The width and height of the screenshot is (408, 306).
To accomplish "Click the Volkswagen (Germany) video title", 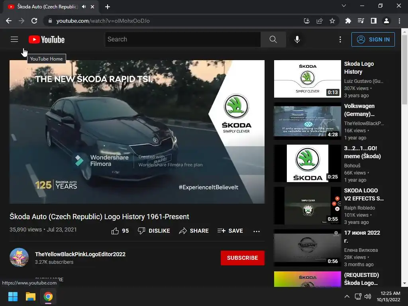I will [359, 110].
